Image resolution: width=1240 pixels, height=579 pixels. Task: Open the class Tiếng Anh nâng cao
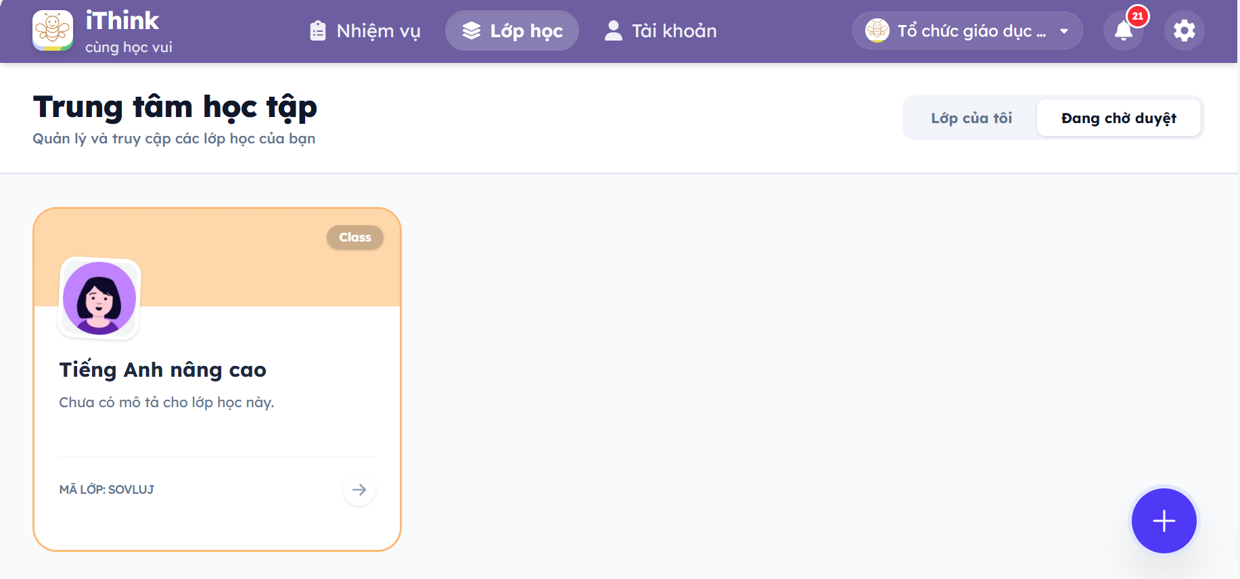[162, 370]
